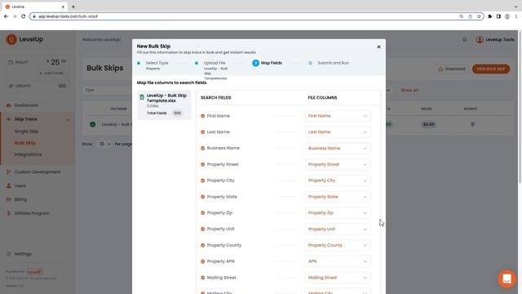522x294 pixels.
Task: Click the green check status in table row
Action: pyautogui.click(x=92, y=124)
